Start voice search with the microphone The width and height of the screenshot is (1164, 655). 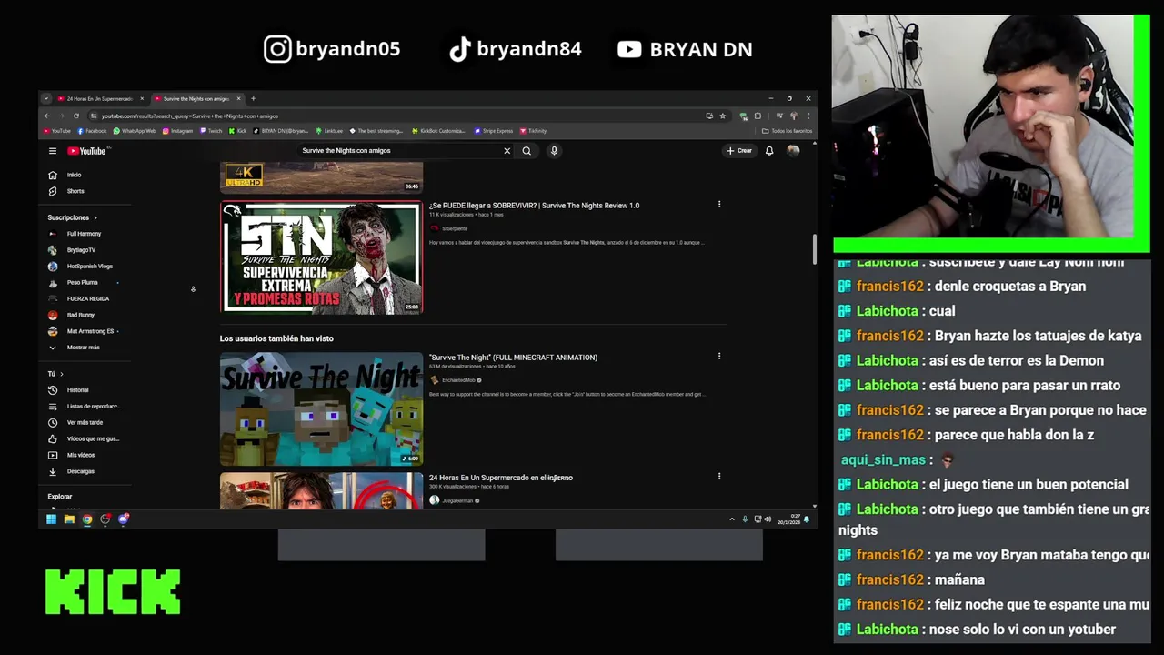coord(554,151)
